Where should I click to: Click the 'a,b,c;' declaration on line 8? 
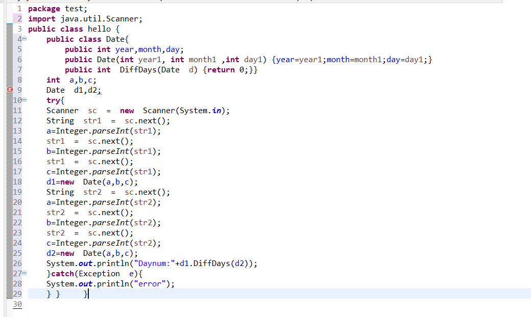pos(83,81)
